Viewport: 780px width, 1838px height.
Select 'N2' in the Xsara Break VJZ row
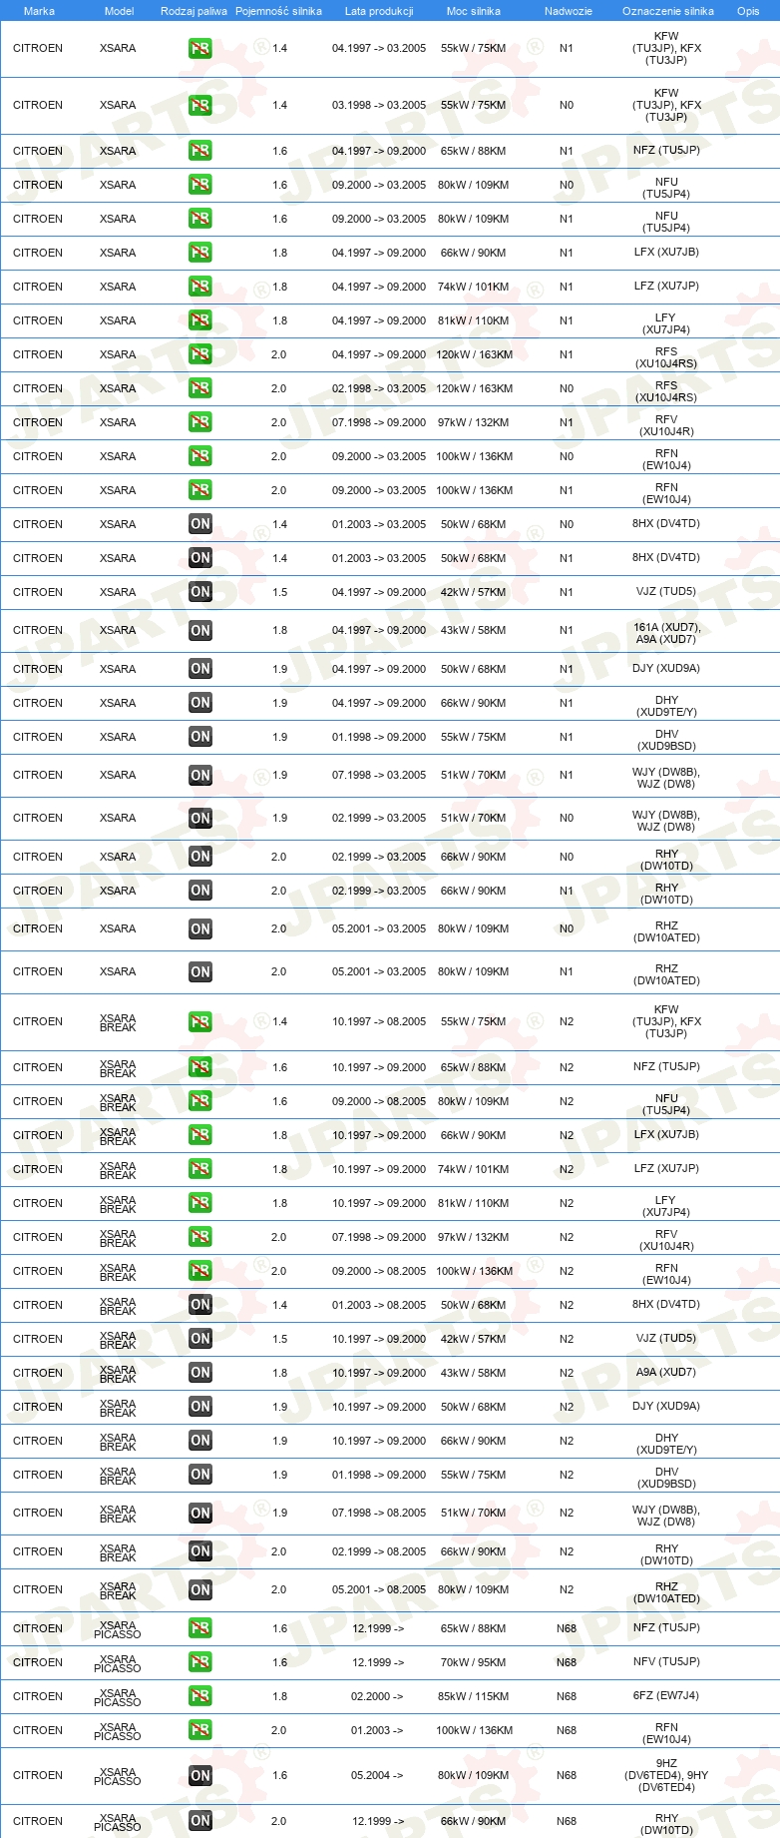(567, 1339)
